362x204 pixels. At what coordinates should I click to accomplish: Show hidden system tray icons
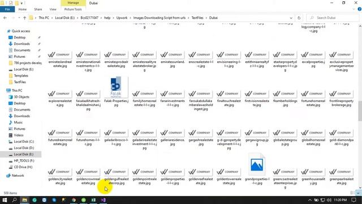click(309, 200)
